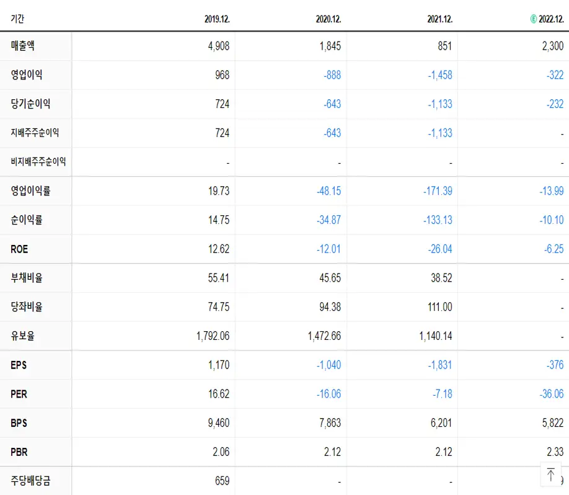This screenshot has width=569, height=495.
Task: Click the -48.15 operating margin value
Action: point(329,191)
